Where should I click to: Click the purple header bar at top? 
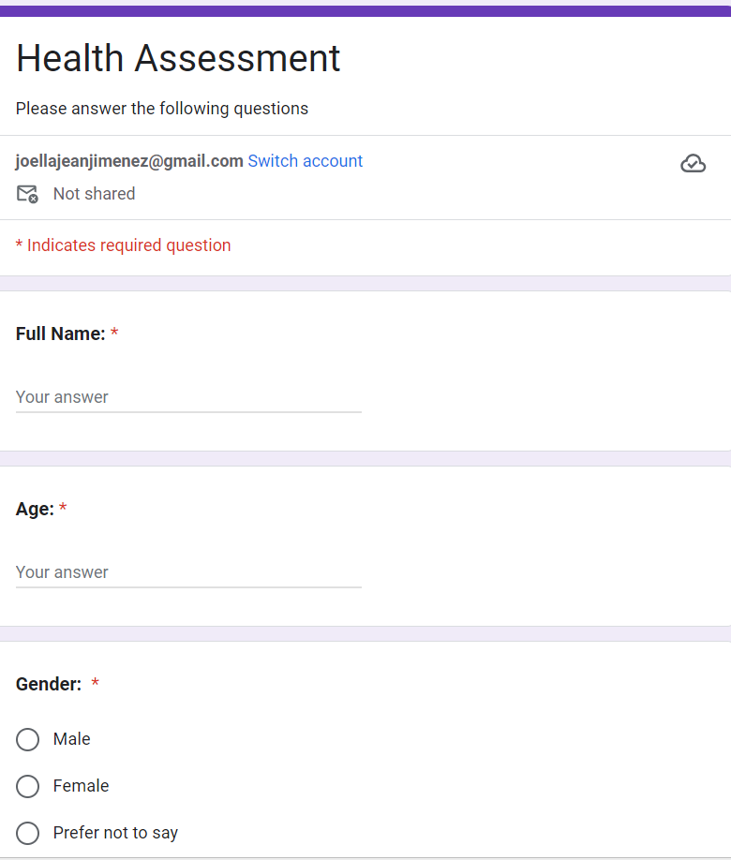[365, 11]
